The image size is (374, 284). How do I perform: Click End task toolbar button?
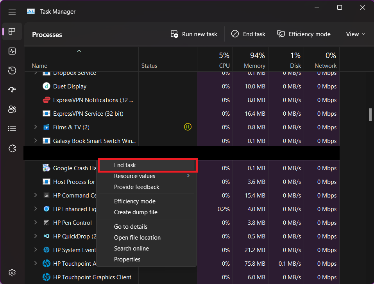click(248, 34)
